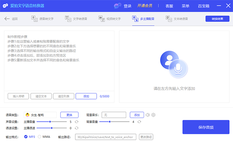Image resolution: width=233 pixels, height=146 pixels.
Task: Switch to the 多主播配音 tab
Action: [143, 19]
